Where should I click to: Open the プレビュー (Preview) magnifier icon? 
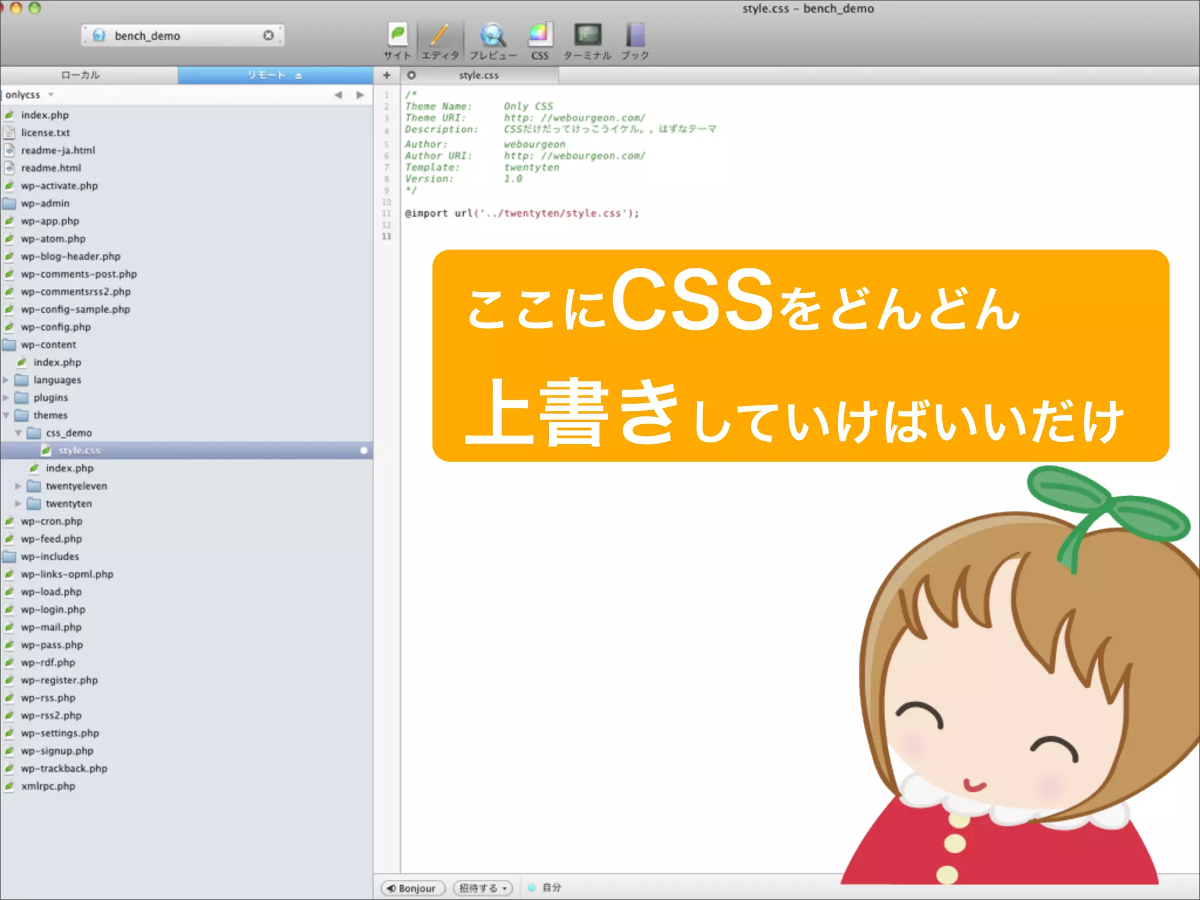493,41
